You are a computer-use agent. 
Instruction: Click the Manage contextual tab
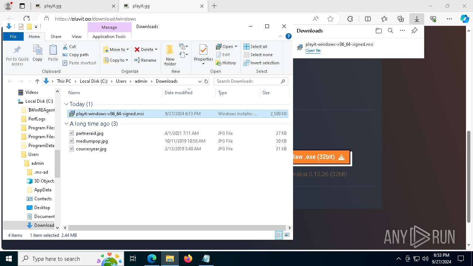click(x=109, y=27)
